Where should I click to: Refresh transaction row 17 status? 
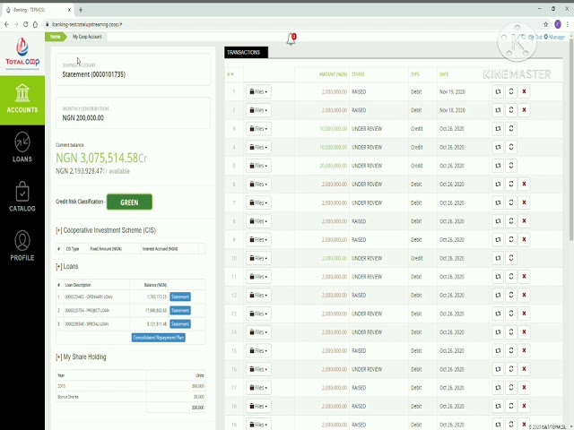pyautogui.click(x=511, y=388)
